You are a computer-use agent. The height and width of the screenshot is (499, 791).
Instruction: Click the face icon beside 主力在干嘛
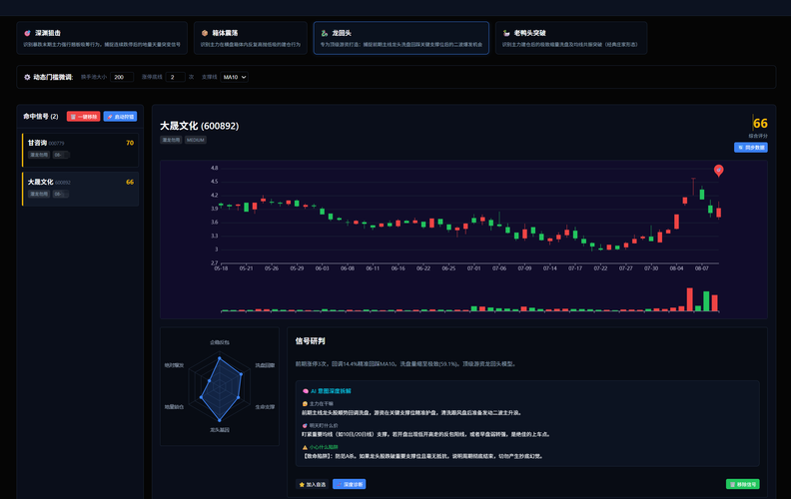coord(305,404)
